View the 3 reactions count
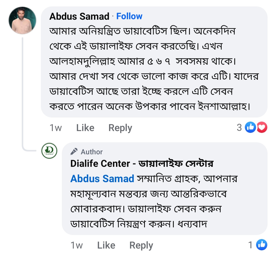The image size is (276, 260). [239, 127]
